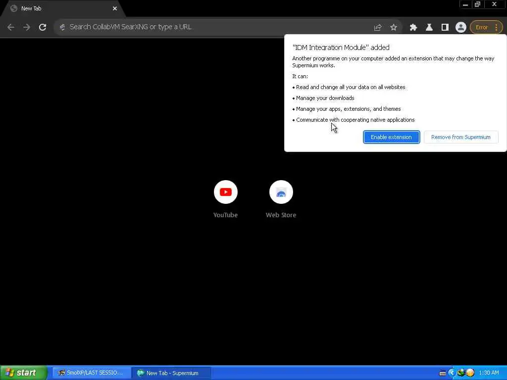The image size is (507, 380).
Task: Click the network globe tray icon
Action: pos(461,373)
